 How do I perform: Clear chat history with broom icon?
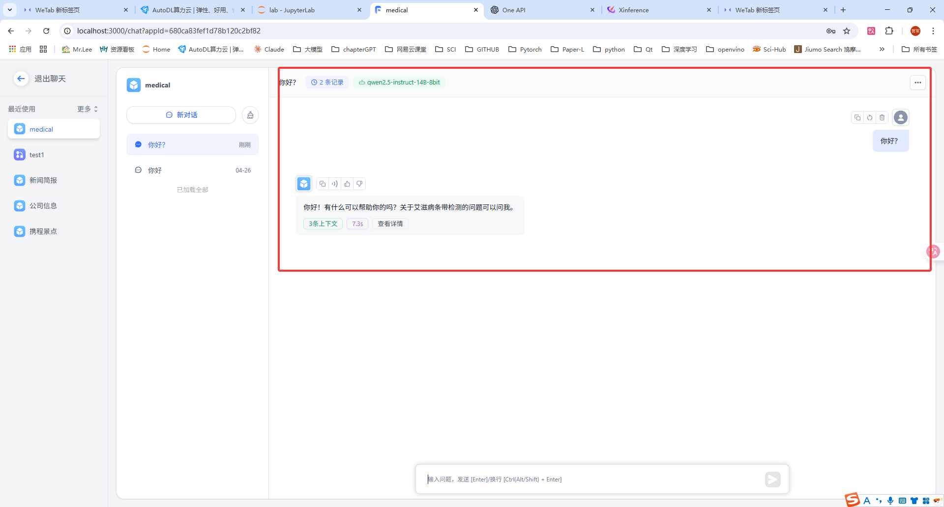pos(250,115)
